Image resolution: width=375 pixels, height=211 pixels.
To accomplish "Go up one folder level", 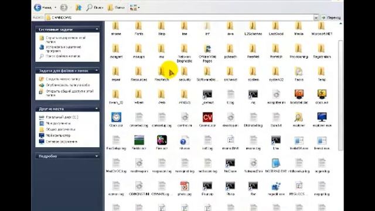I will click(x=79, y=8).
